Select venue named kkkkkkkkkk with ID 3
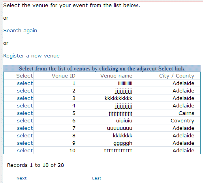203x183 pixels. [x=25, y=98]
